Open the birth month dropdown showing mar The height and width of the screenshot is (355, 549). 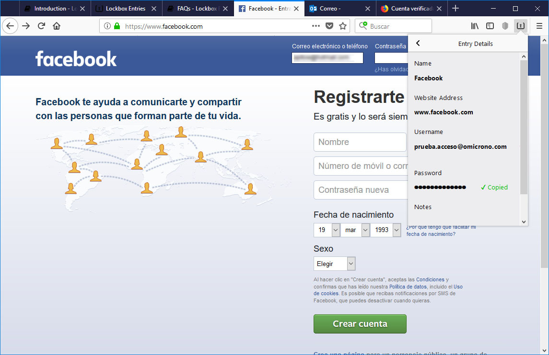(x=355, y=230)
